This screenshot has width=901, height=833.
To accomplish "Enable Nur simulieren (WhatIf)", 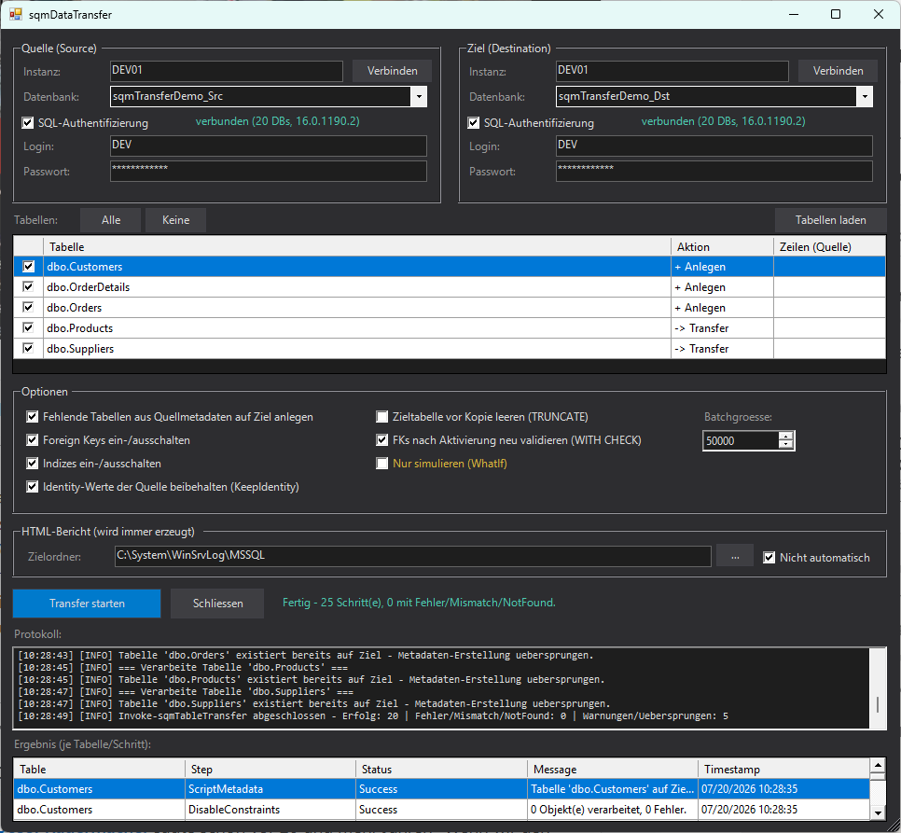I will [381, 463].
